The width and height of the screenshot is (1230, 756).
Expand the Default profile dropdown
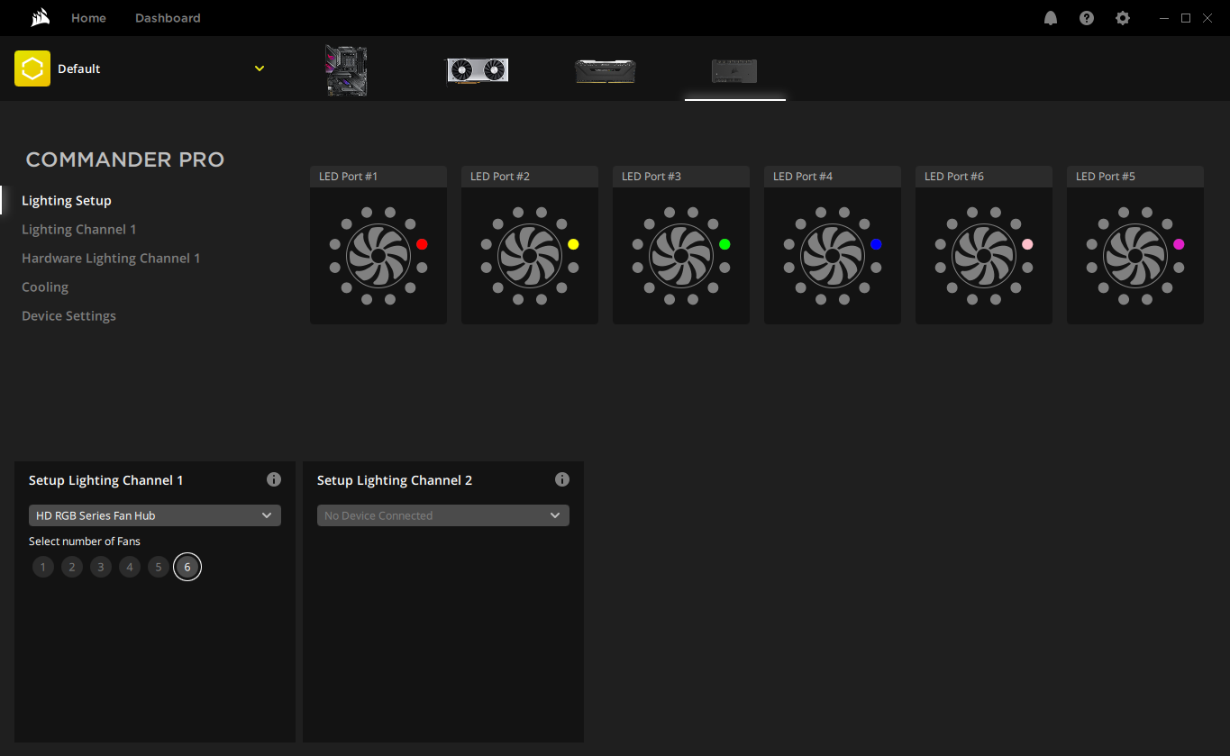pos(260,68)
